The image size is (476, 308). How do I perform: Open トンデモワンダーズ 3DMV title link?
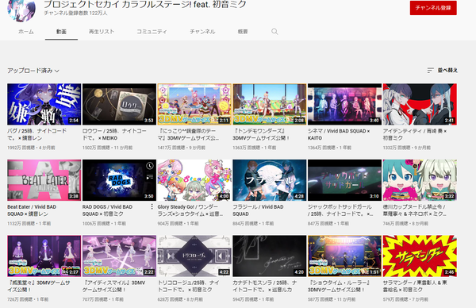[x=261, y=135]
